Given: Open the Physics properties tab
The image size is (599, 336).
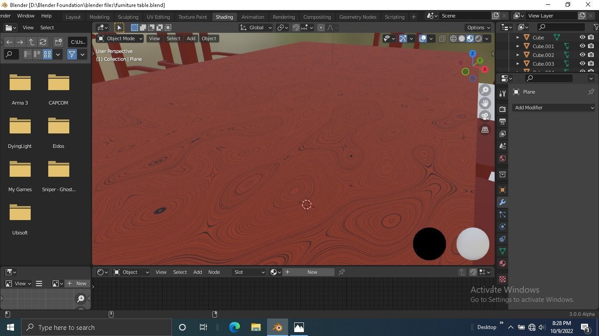Looking at the screenshot, I should point(503,227).
